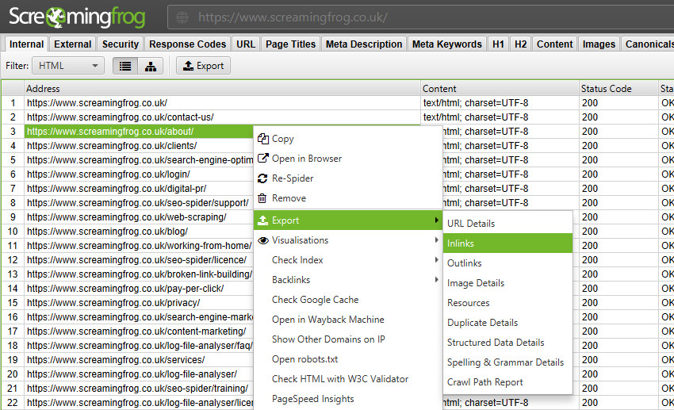Select Inlinks from Export submenu
This screenshot has width=674, height=410.
tap(461, 243)
